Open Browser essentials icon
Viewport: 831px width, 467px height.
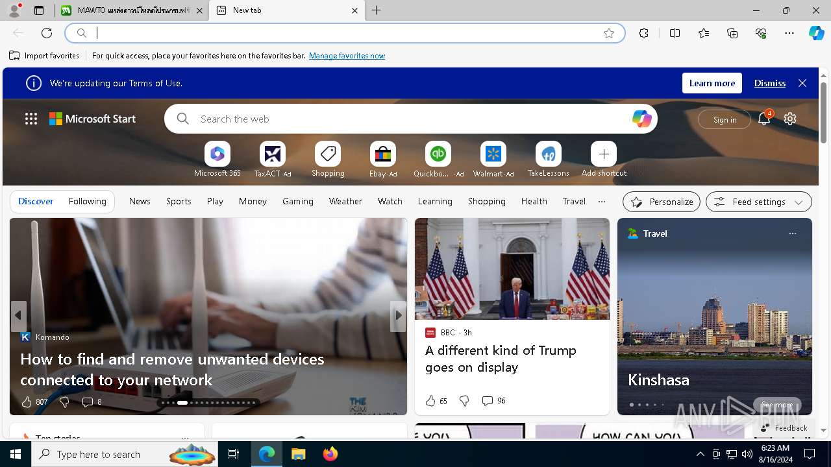tap(761, 33)
